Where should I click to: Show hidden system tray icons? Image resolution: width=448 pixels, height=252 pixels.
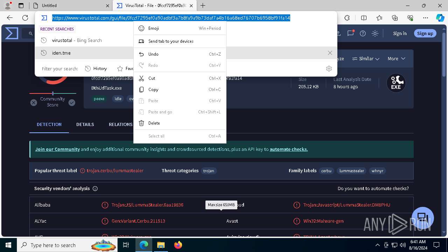click(x=377, y=245)
